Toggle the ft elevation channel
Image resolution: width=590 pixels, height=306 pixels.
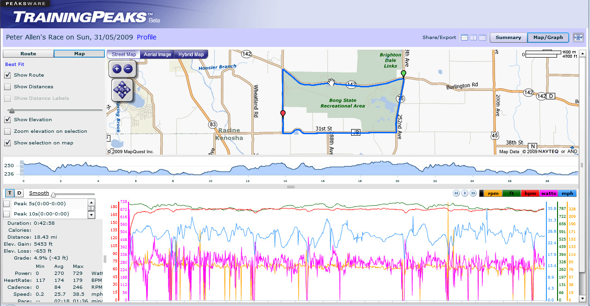click(511, 194)
